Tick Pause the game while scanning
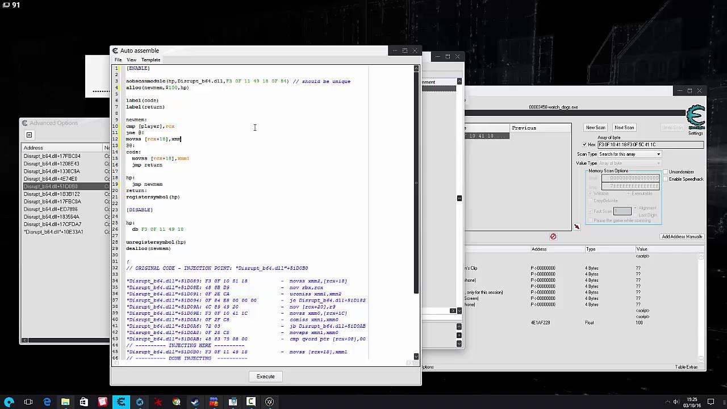Image resolution: width=727 pixels, height=409 pixels. click(591, 220)
